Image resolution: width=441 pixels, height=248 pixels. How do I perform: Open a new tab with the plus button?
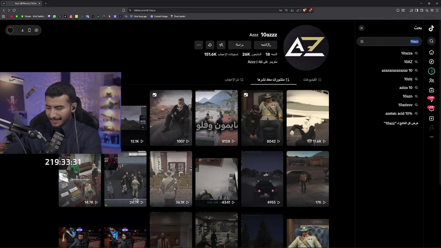click(x=45, y=3)
